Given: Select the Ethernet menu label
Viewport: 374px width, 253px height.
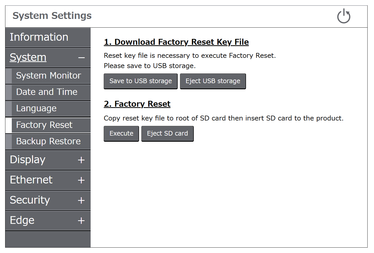Looking at the screenshot, I should 31,180.
